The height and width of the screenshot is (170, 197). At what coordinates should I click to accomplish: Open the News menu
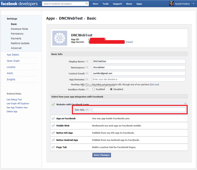(x=129, y=4)
